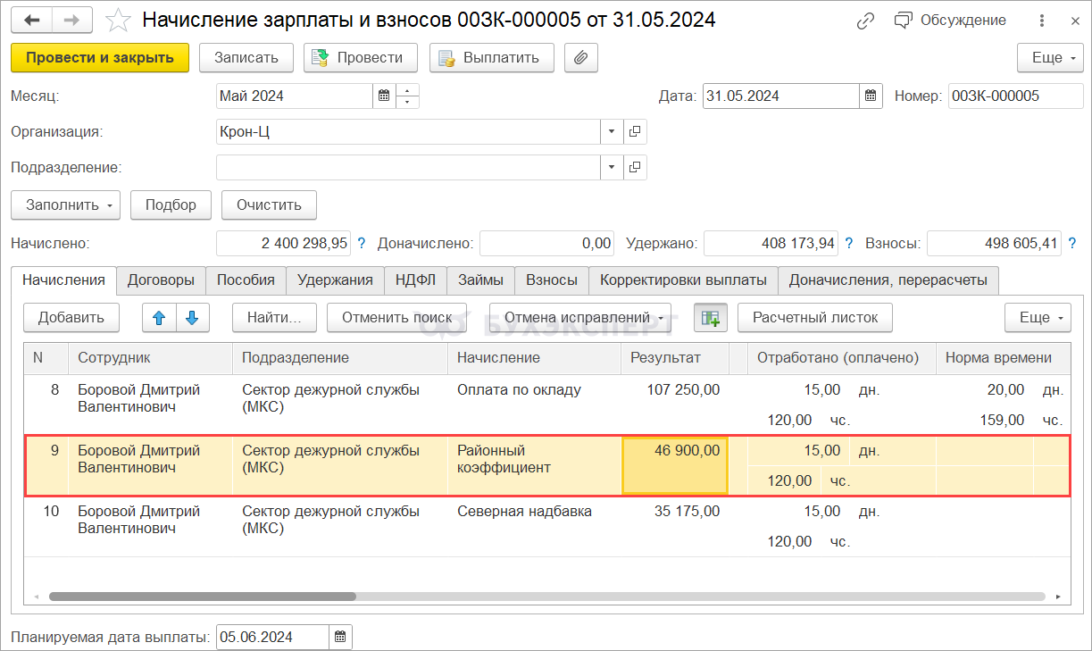Screen dimensions: 1092x651
Task: Go back with left arrow
Action: [31, 20]
